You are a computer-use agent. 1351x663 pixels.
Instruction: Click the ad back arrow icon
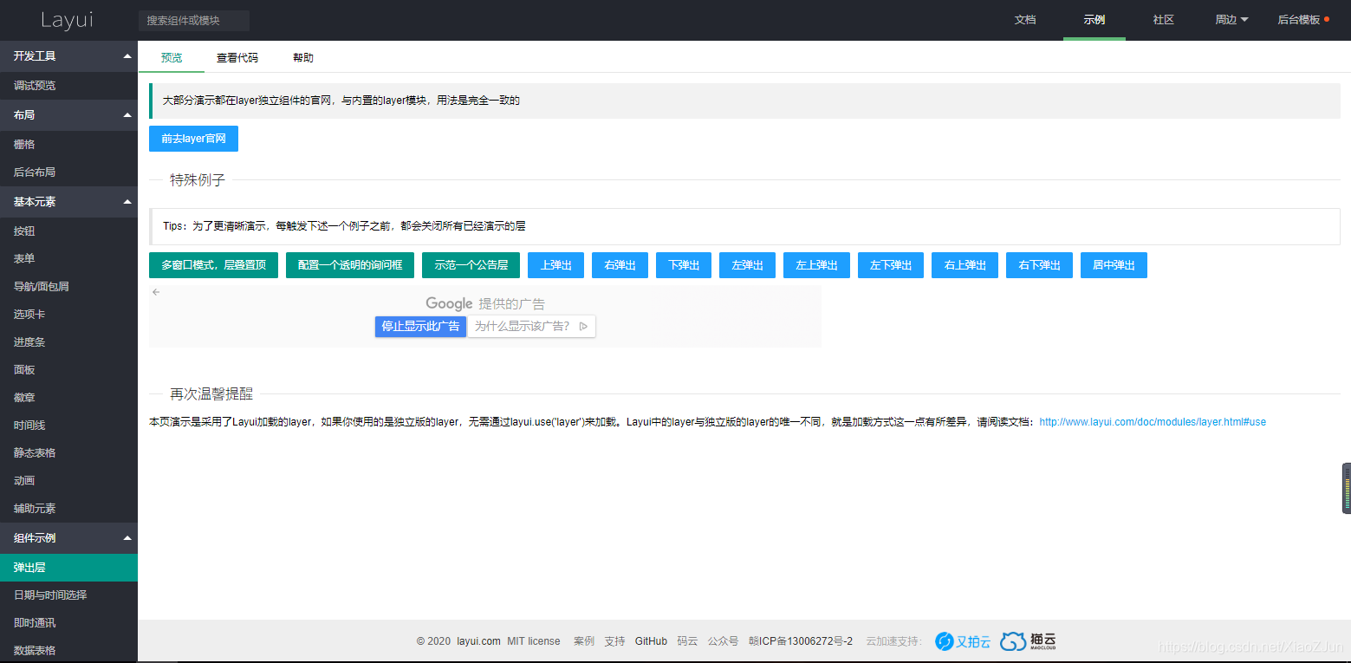coord(156,292)
